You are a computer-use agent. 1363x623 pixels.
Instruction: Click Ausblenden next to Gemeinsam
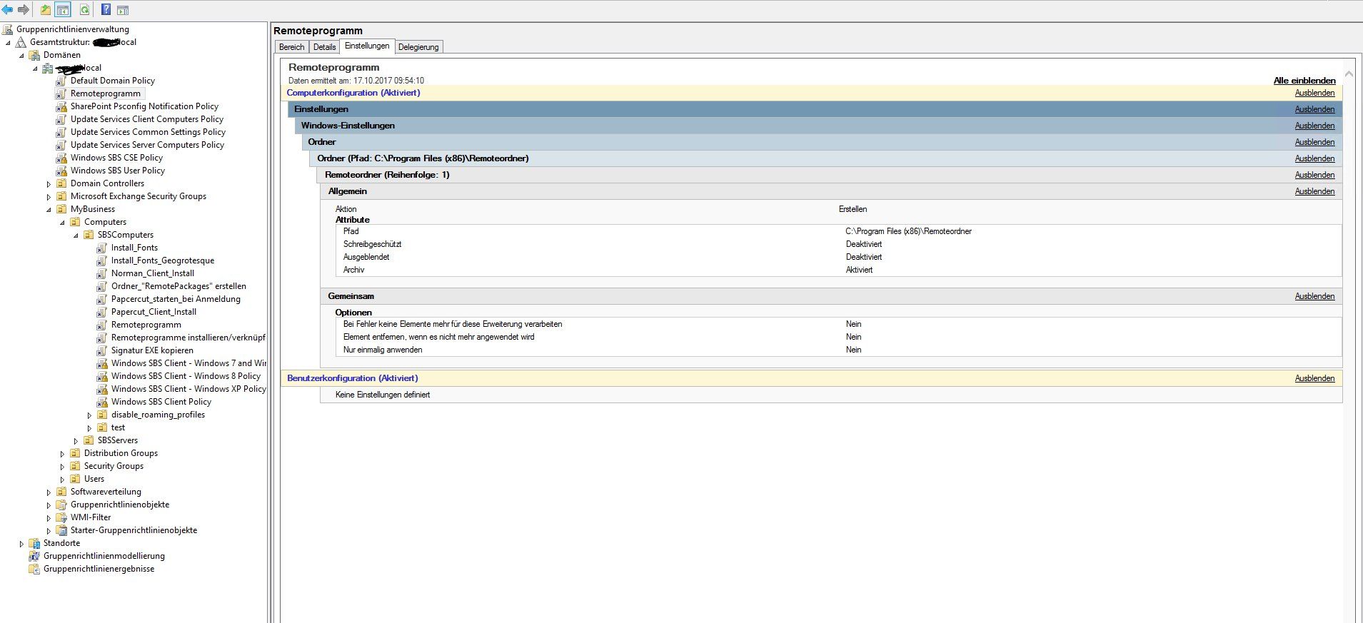pyautogui.click(x=1314, y=296)
